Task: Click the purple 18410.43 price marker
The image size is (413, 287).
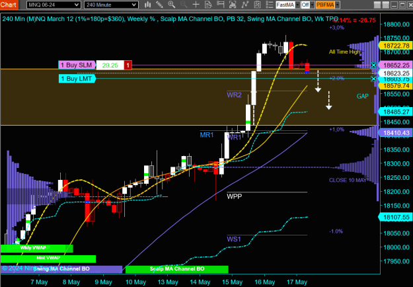Action: click(395, 132)
